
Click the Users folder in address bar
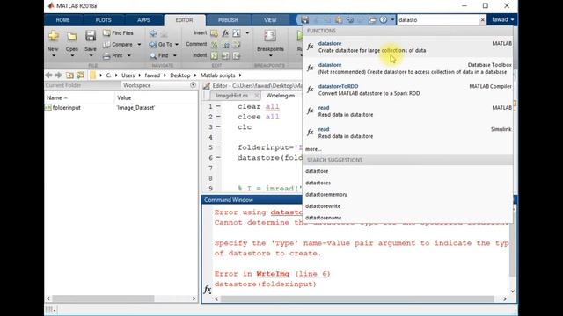tap(128, 75)
